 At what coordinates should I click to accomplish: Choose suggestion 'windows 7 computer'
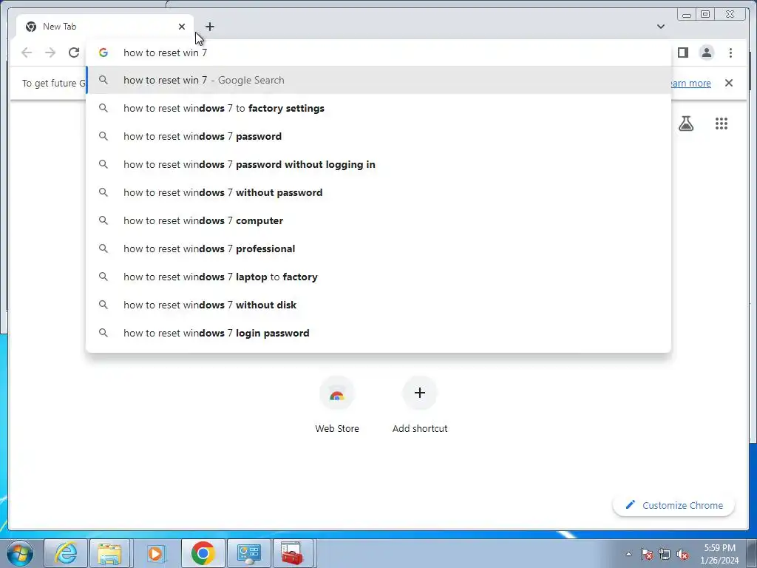[x=378, y=220]
